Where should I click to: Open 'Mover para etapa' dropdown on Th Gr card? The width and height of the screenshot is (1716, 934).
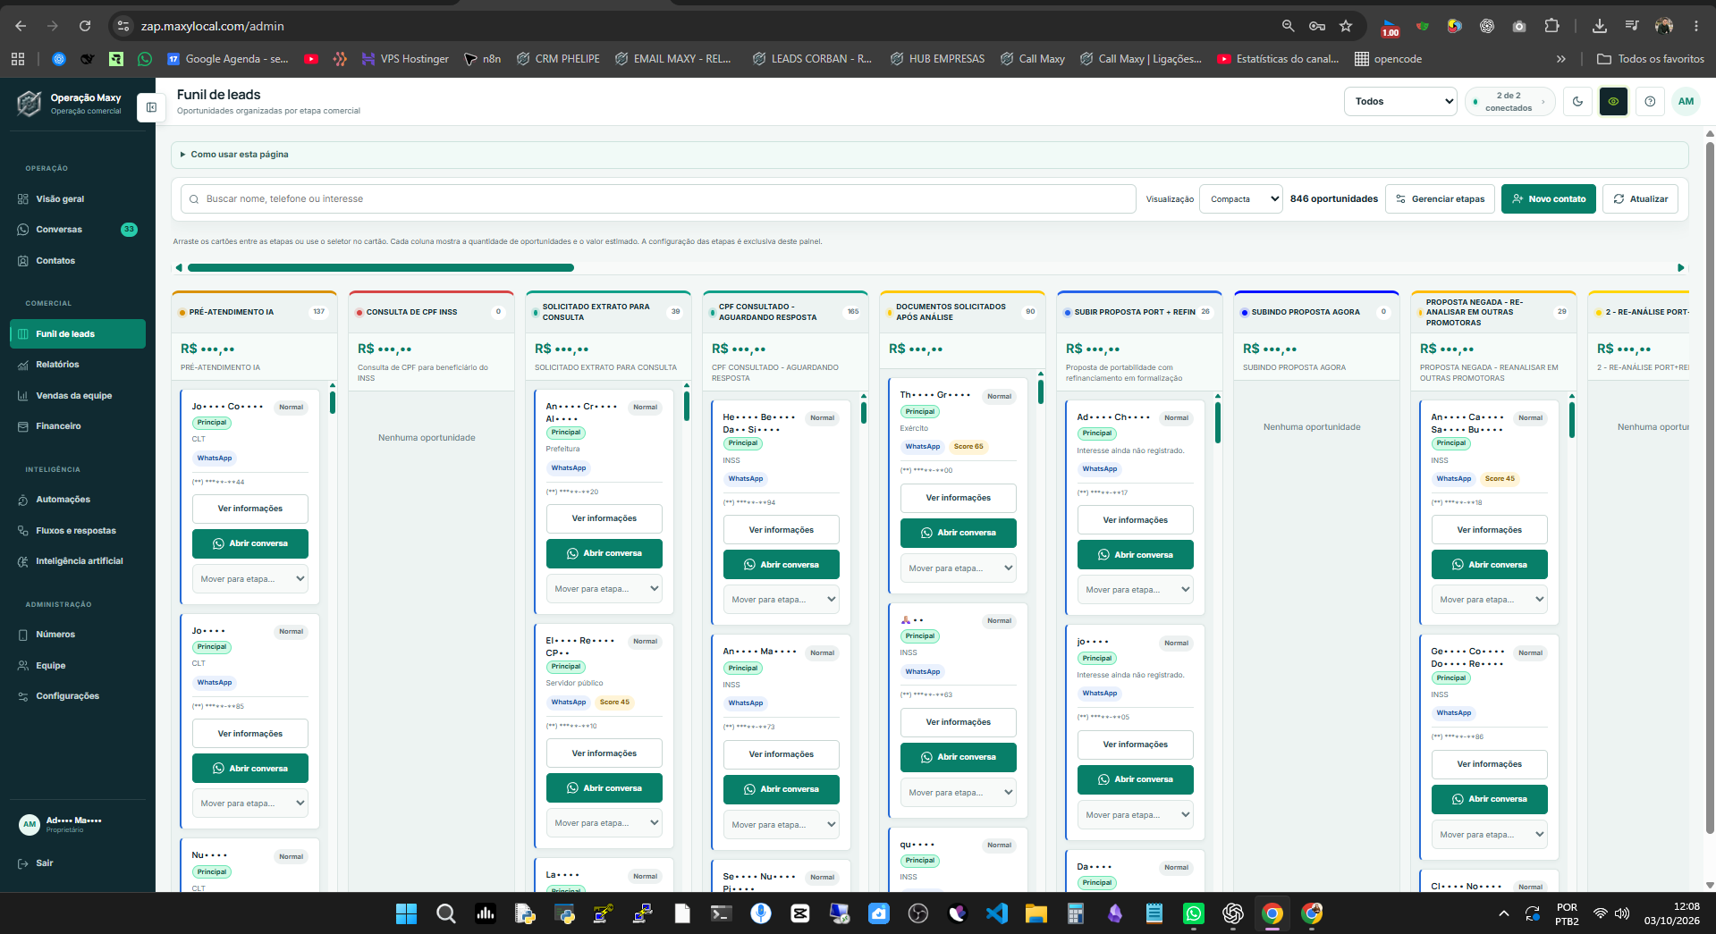point(959,568)
